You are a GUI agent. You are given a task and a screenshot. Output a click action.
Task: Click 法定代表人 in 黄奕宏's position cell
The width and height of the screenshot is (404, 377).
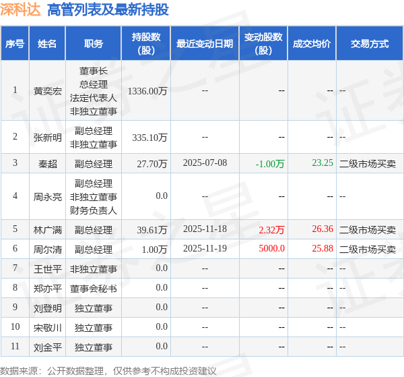(x=94, y=98)
